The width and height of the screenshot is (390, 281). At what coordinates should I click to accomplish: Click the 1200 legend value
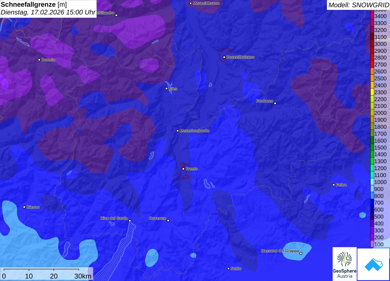point(381,168)
